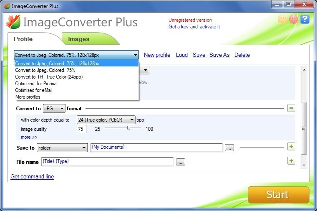Image resolution: width=317 pixels, height=211 pixels.
Task: Open the partially hidden dropdown behind profile list
Action: click(x=144, y=70)
